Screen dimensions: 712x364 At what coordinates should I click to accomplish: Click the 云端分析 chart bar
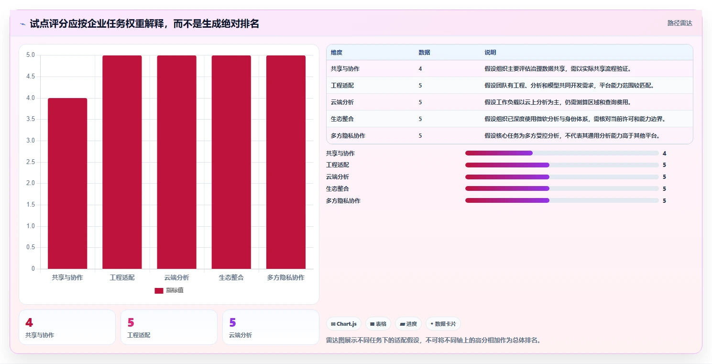(x=176, y=162)
